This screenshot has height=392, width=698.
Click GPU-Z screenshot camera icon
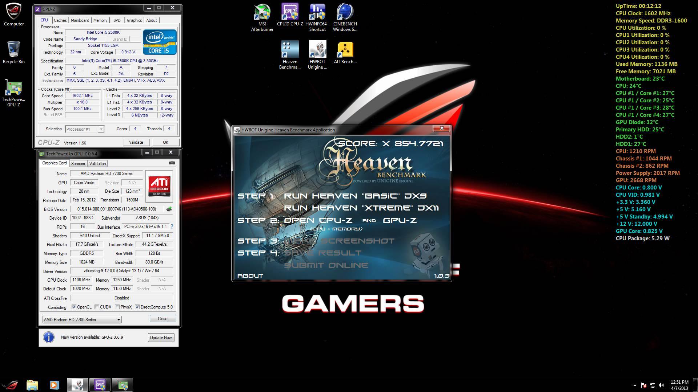[172, 163]
